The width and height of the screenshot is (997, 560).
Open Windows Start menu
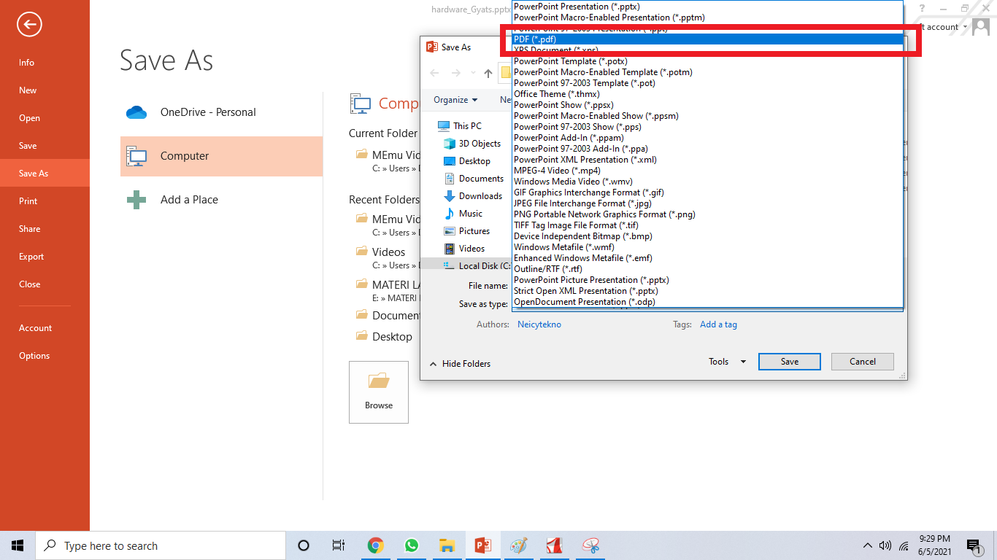18,545
